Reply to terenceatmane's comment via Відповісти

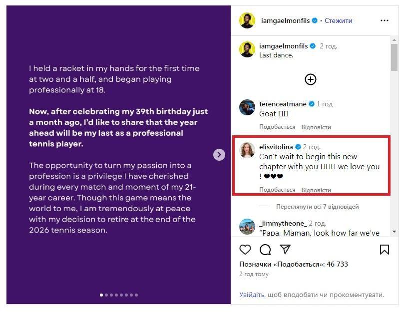[x=316, y=127]
